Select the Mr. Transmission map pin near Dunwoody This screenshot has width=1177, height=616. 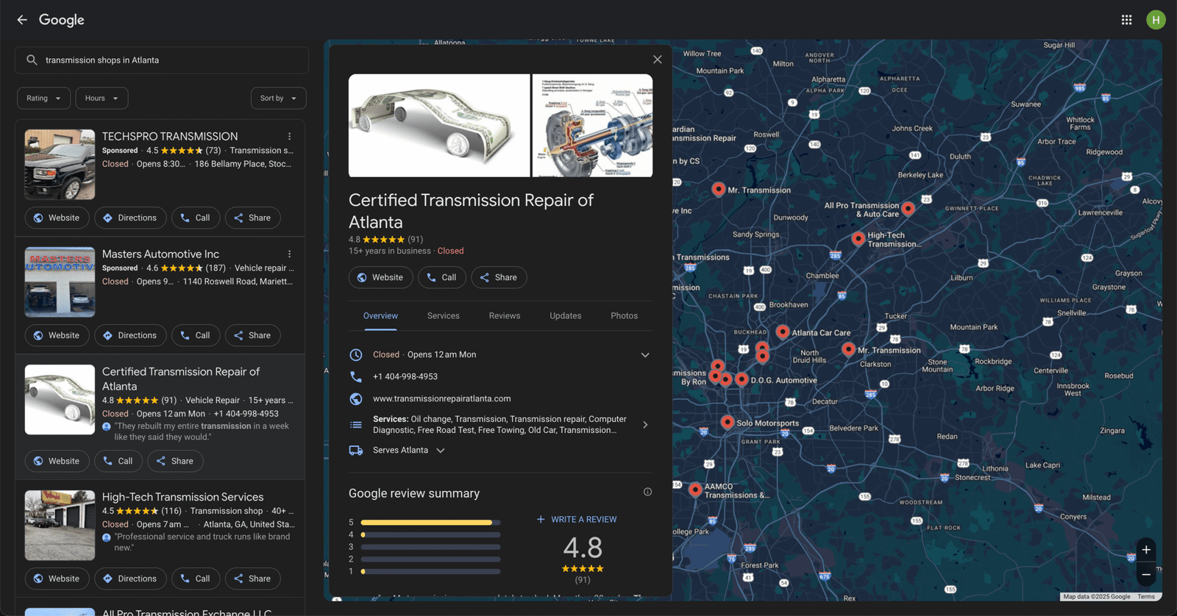[x=719, y=189]
